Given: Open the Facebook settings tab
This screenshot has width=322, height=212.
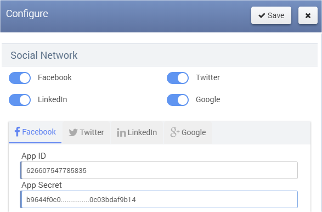Looking at the screenshot, I should pyautogui.click(x=35, y=132).
